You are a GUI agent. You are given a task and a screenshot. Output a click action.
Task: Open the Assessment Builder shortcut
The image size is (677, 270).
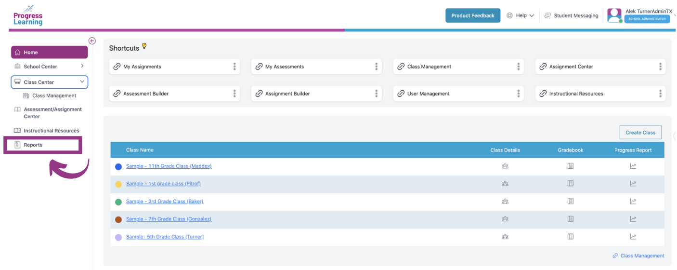tap(175, 94)
